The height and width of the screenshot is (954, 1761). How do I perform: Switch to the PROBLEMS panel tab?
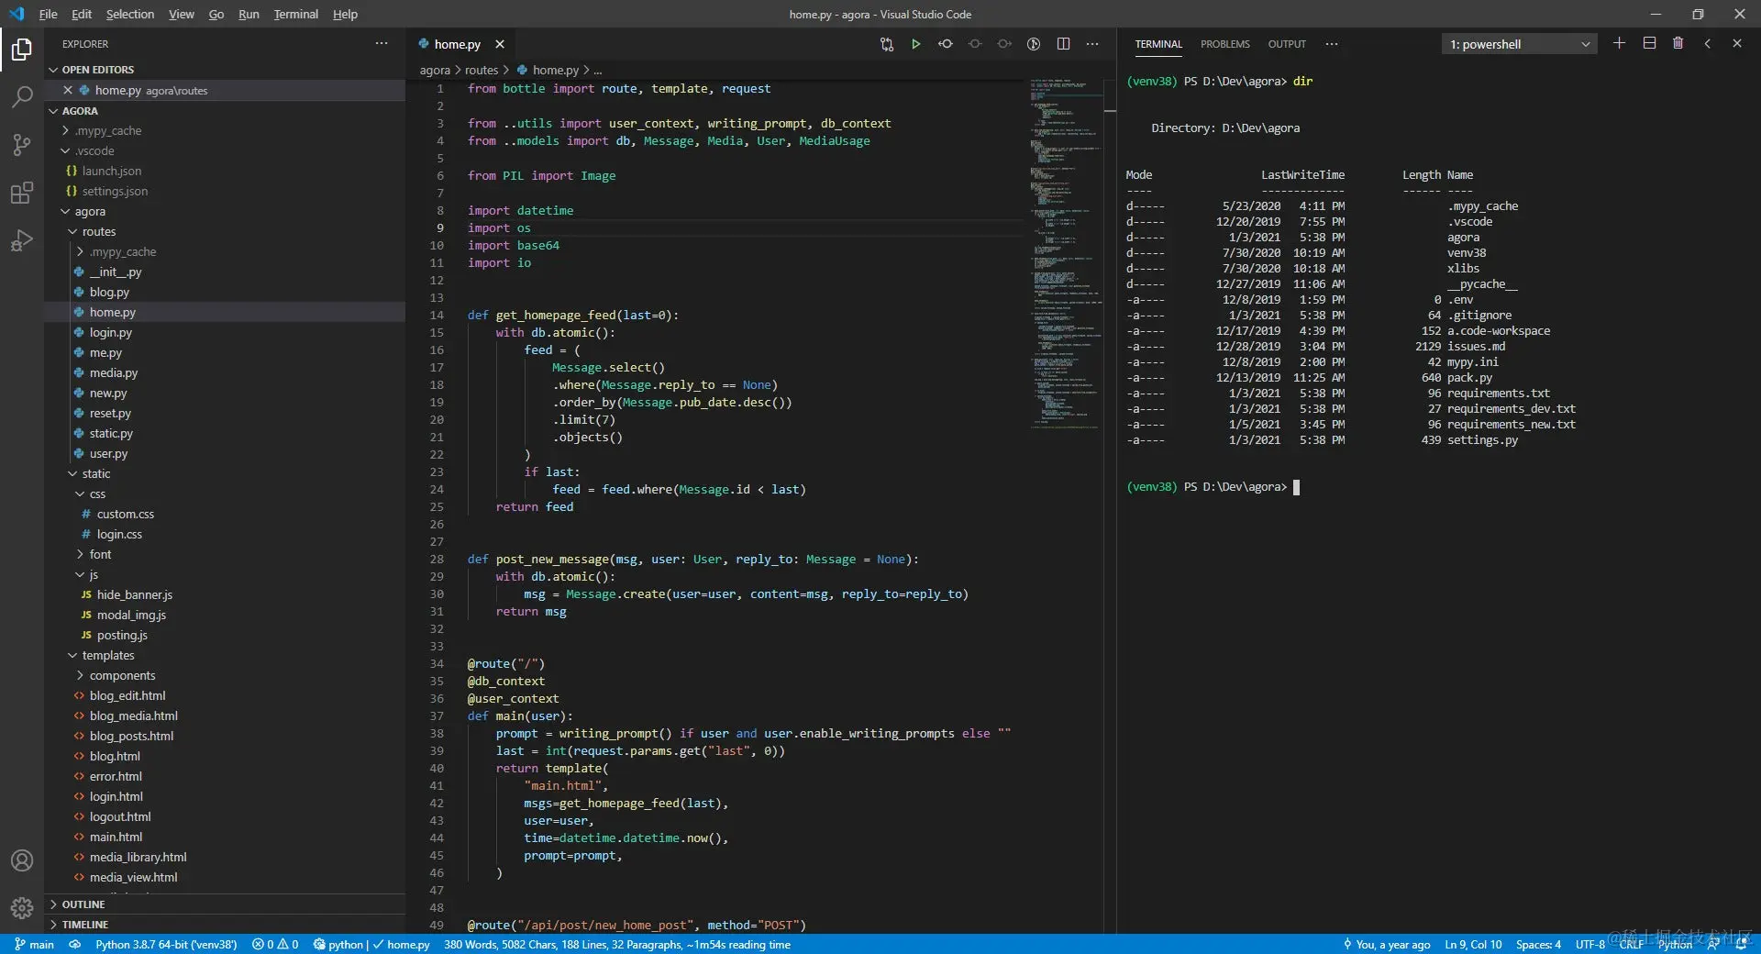[x=1224, y=44]
